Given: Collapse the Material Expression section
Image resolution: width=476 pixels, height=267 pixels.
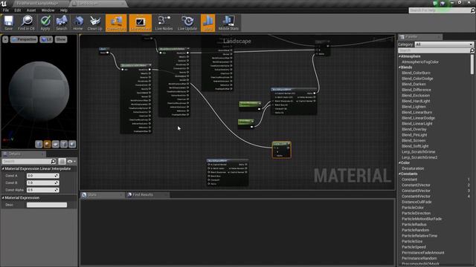Looking at the screenshot, I should click(3, 198).
